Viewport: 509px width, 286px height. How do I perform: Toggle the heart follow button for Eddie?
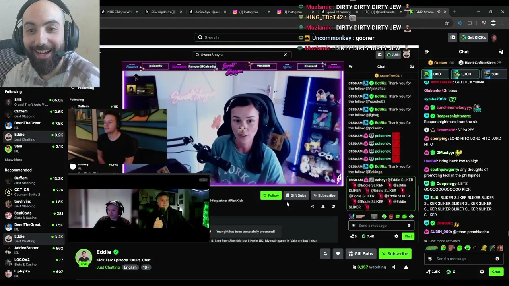click(x=338, y=254)
